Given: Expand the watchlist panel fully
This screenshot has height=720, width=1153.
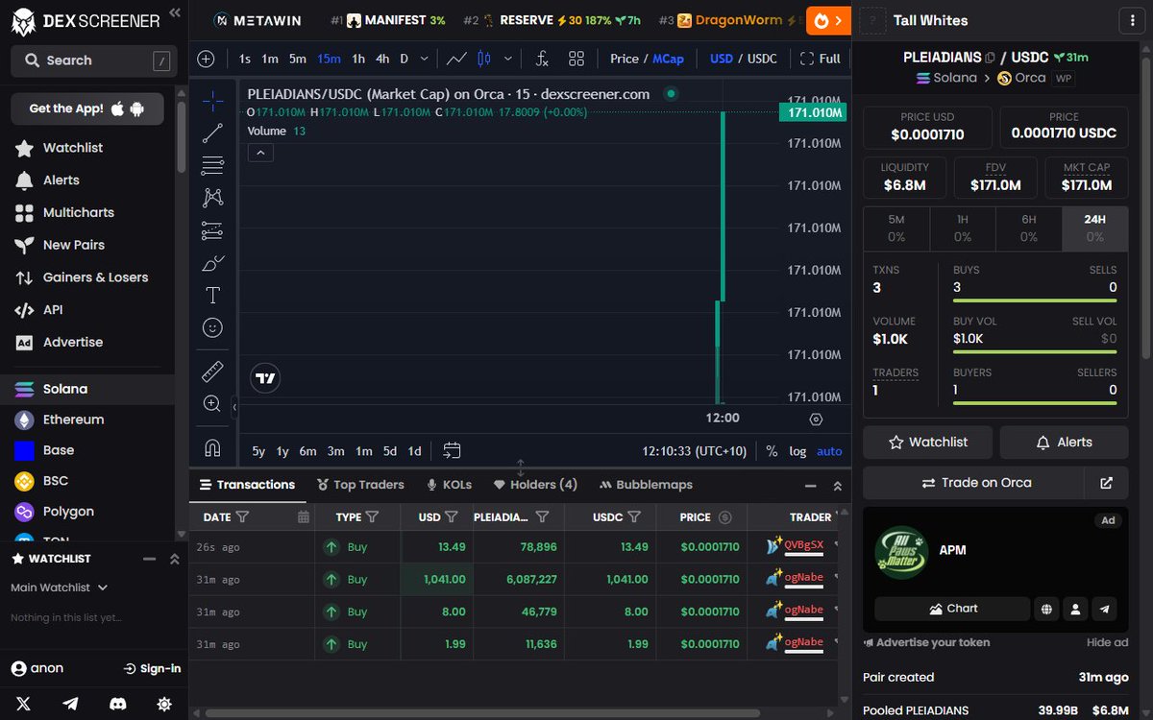Looking at the screenshot, I should tap(174, 559).
